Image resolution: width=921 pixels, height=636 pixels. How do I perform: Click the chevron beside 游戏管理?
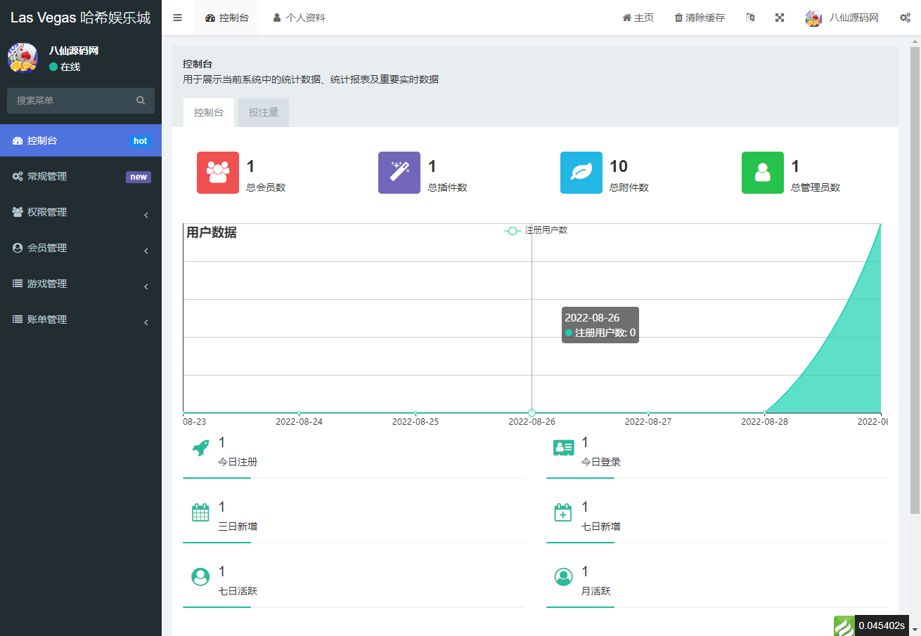coord(146,286)
